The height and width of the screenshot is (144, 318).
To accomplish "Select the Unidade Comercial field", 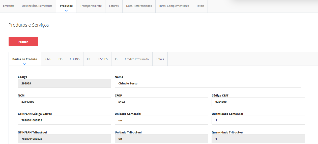I will point(161,120).
